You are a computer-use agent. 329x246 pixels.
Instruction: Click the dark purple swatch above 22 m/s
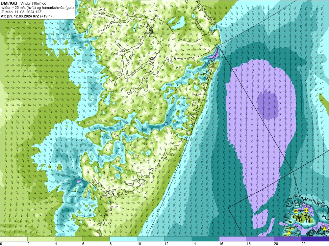pos(315,239)
